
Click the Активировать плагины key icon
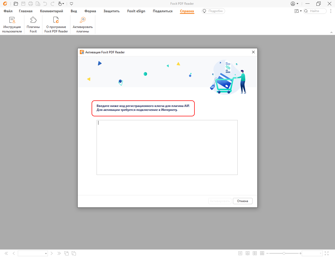pos(83,20)
